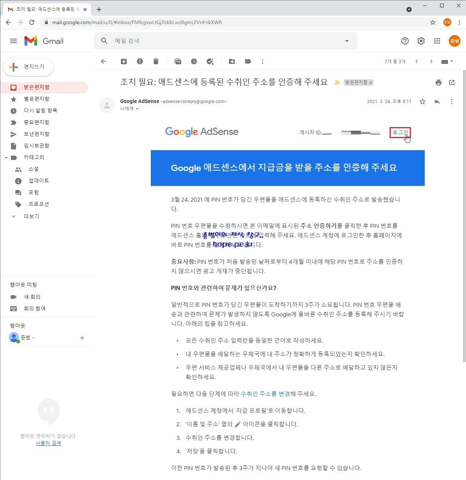Open email in a new window icon
This screenshot has height=480, width=466.
point(452,83)
